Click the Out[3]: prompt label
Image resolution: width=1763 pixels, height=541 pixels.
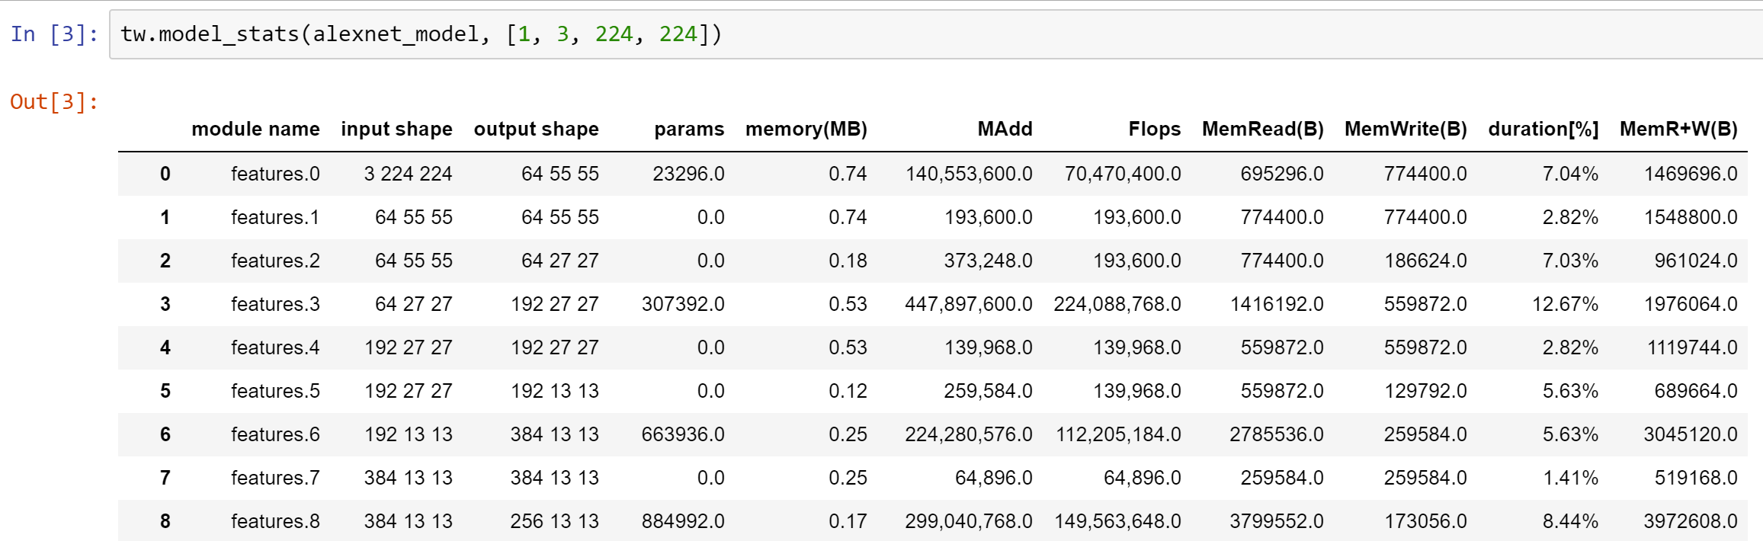[x=54, y=102]
